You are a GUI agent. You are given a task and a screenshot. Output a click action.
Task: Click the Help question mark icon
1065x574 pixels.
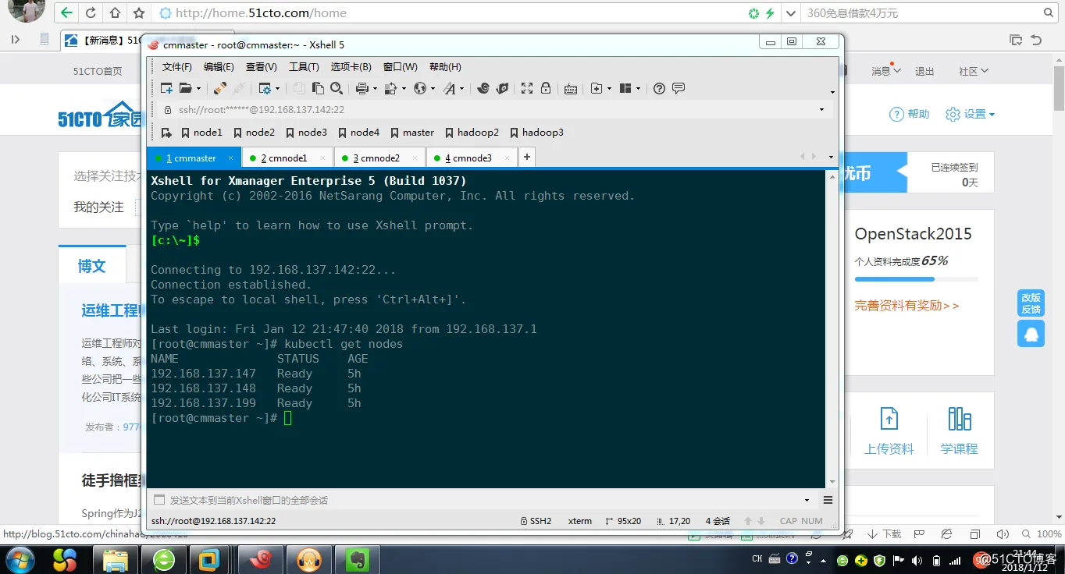pyautogui.click(x=659, y=88)
